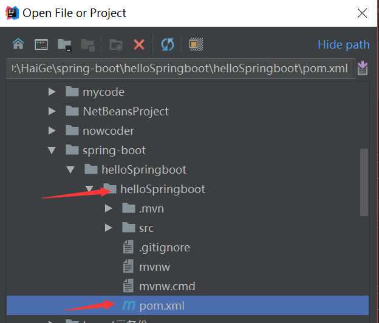Close the Open File or Project dialog

click(362, 13)
